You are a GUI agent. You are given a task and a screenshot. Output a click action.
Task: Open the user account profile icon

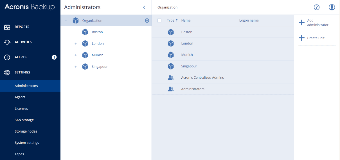(x=332, y=7)
